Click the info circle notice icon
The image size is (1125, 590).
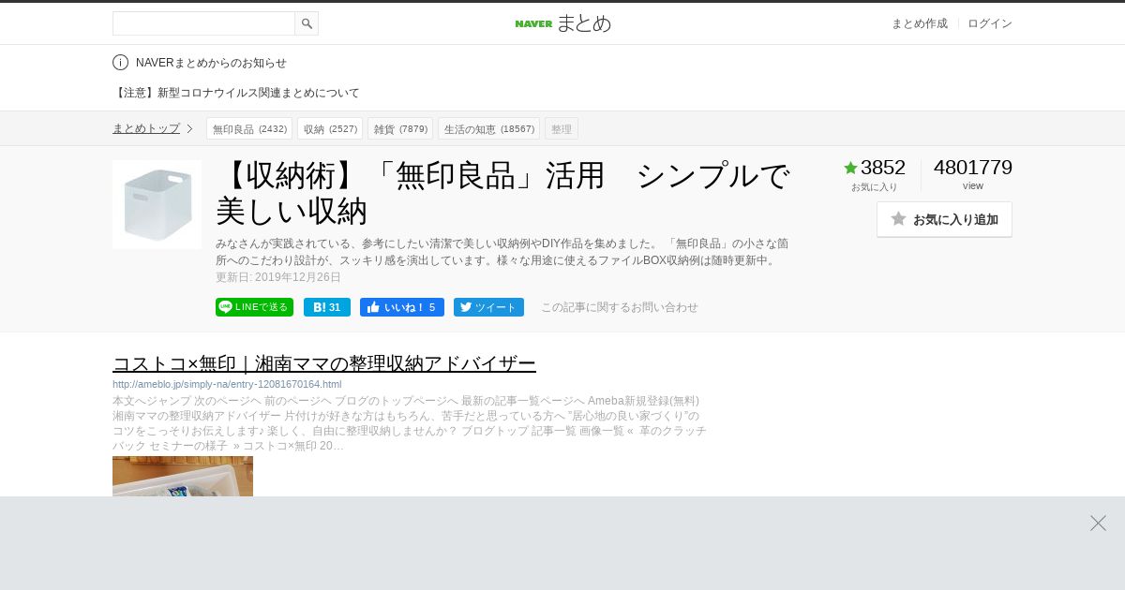point(120,63)
